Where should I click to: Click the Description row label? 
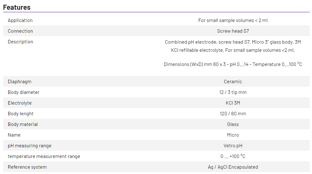point(21,42)
